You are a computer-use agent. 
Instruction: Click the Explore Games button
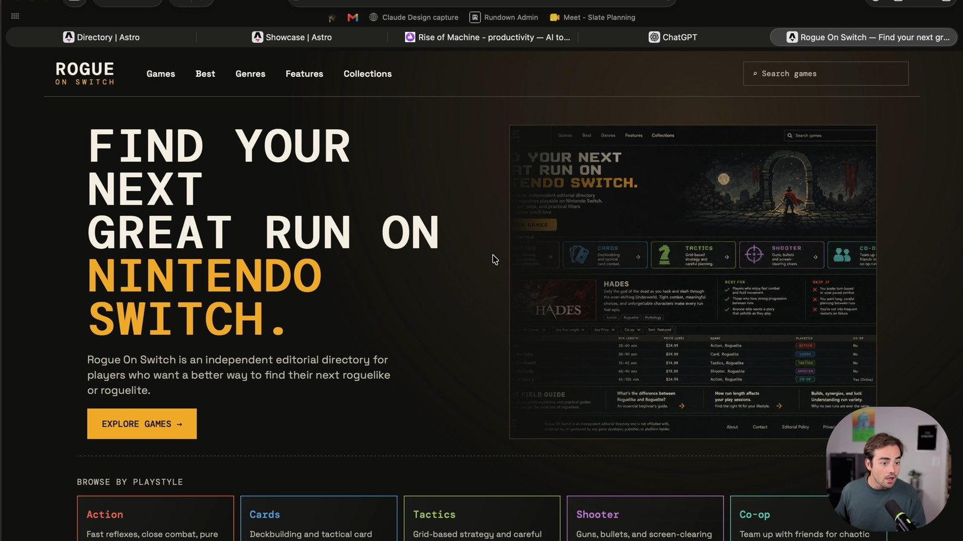coord(142,424)
